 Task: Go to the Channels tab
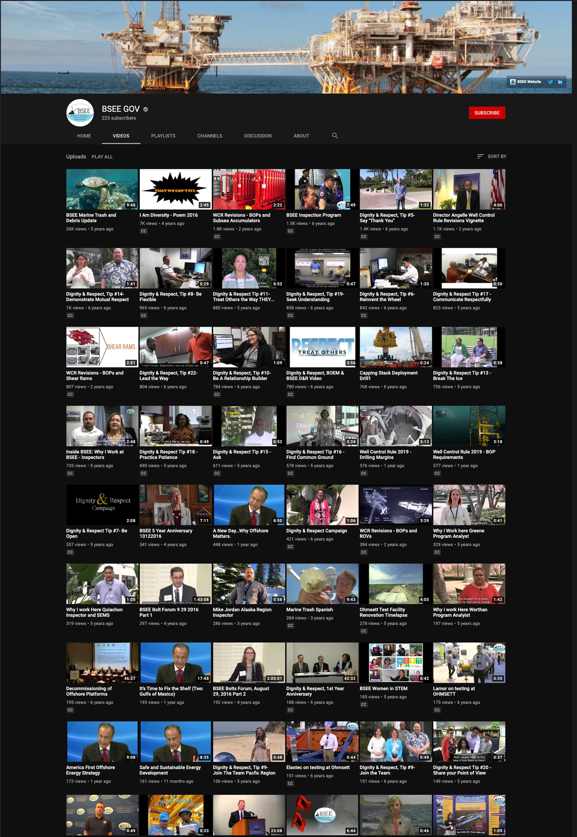(x=210, y=136)
